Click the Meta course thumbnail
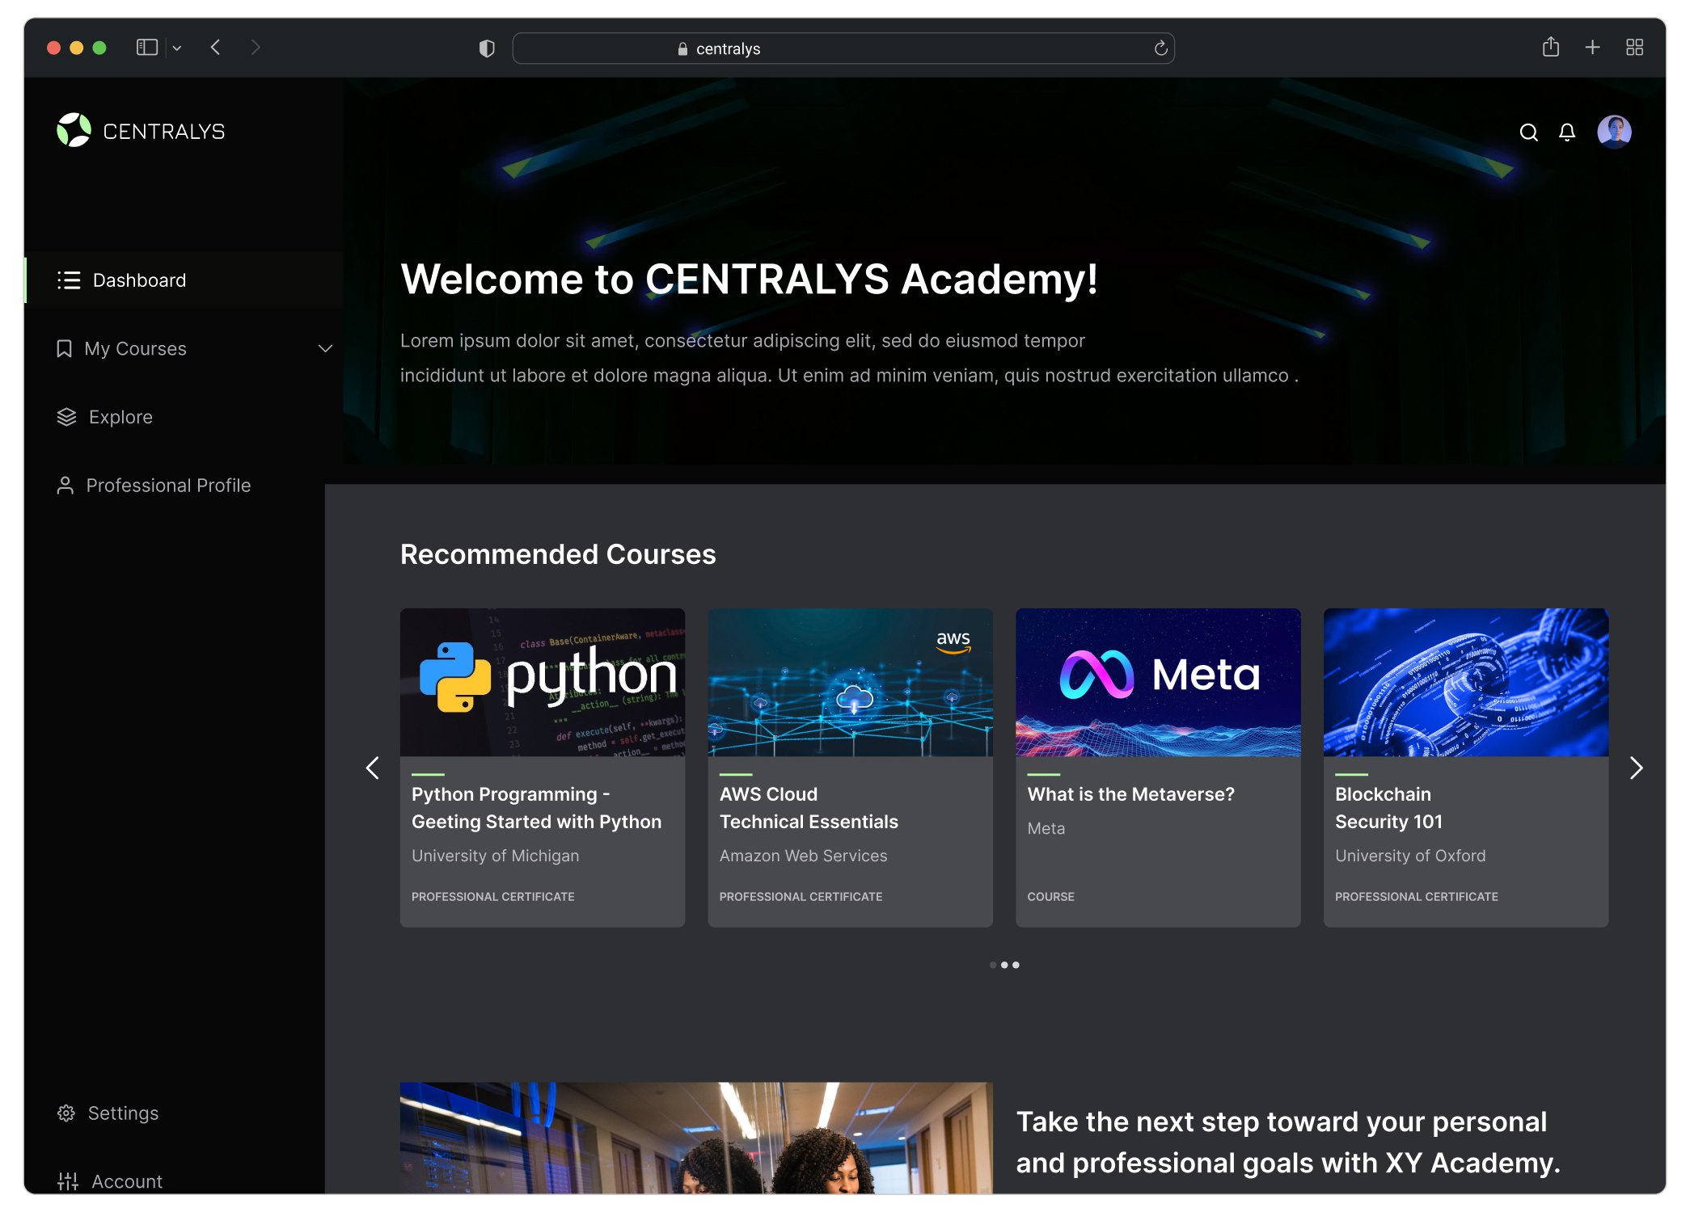Viewport: 1690px width, 1212px height. [1158, 682]
